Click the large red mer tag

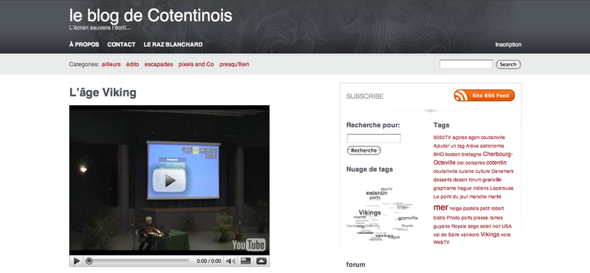coord(440,208)
